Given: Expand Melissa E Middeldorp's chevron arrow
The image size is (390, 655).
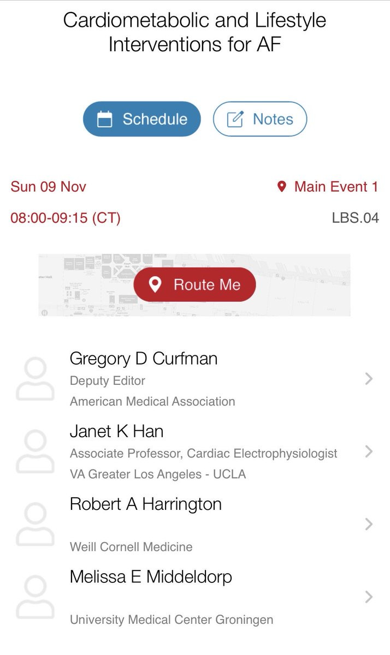Looking at the screenshot, I should click(x=369, y=597).
